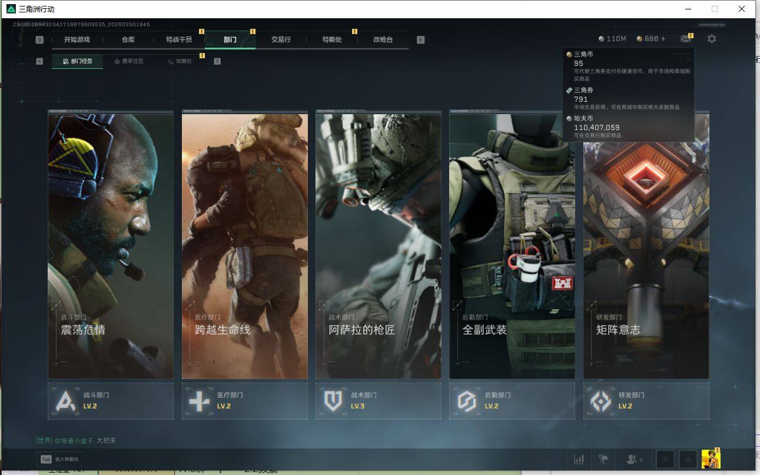Open the 改枪台 tab

point(383,39)
